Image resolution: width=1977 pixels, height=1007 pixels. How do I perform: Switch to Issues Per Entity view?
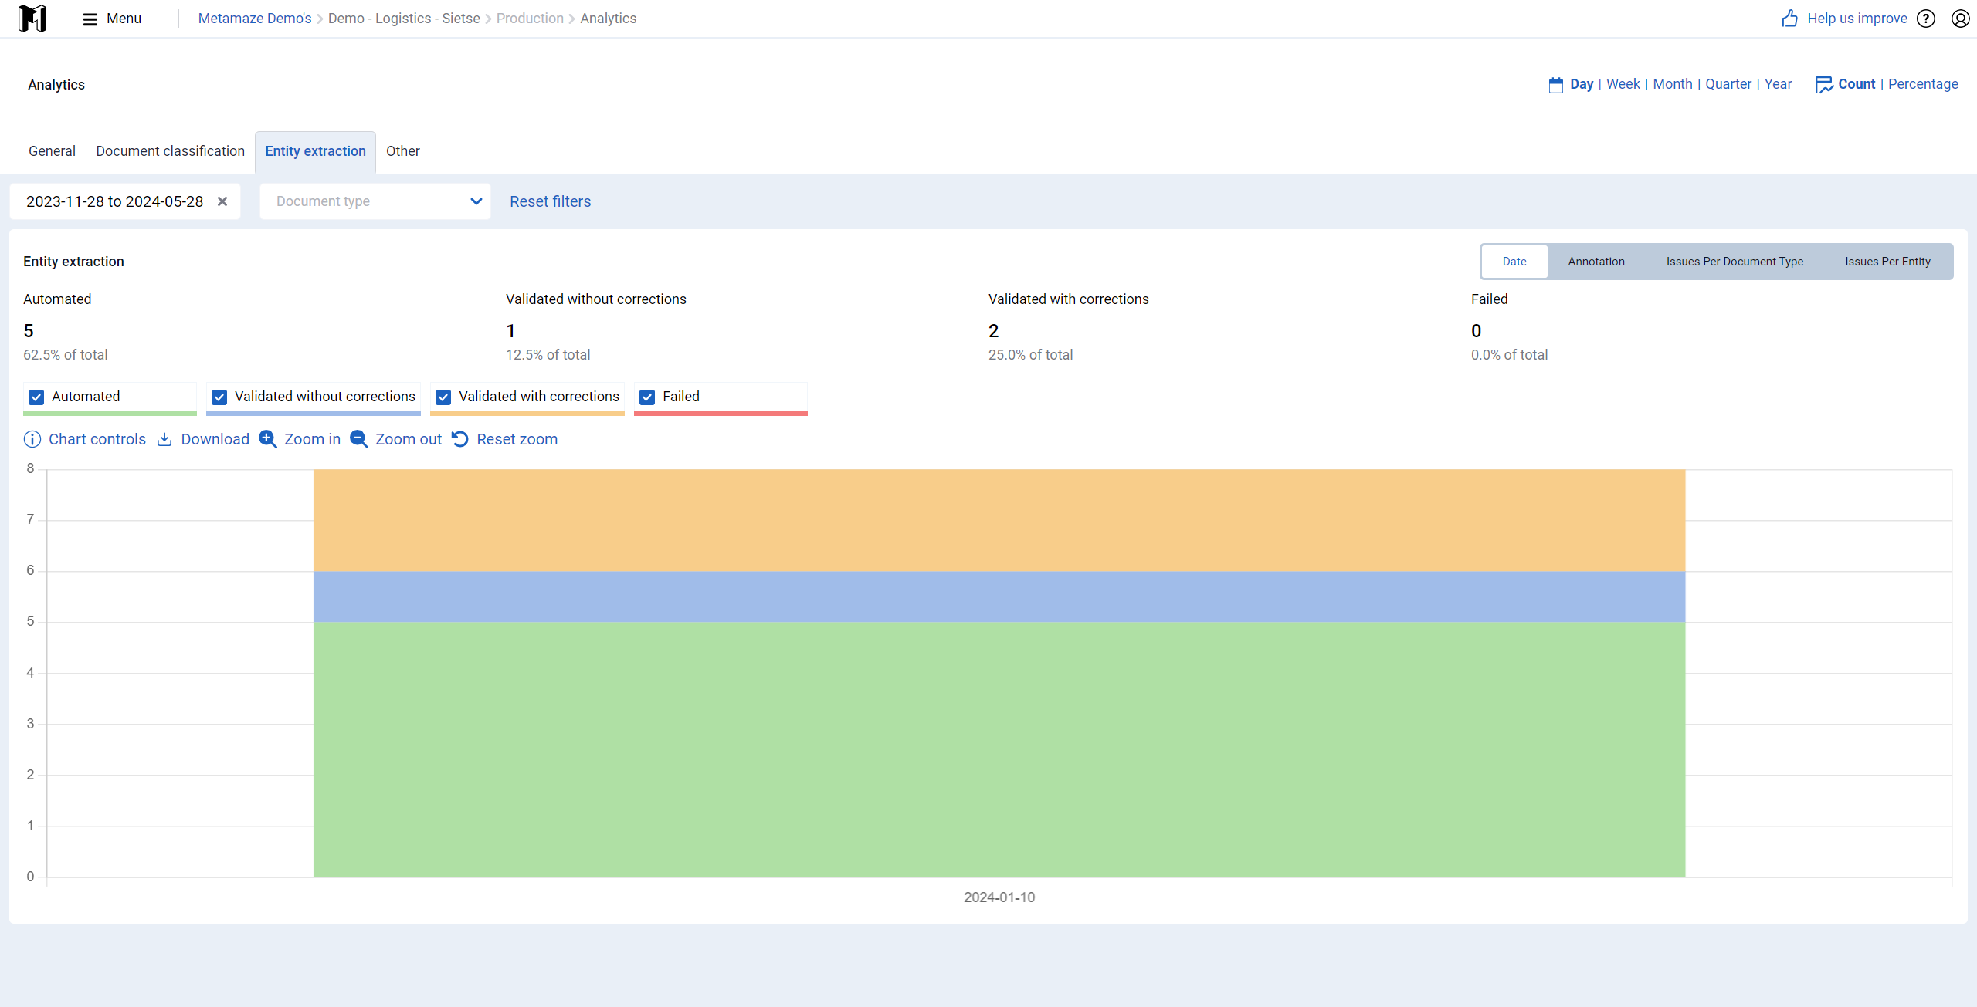tap(1887, 262)
